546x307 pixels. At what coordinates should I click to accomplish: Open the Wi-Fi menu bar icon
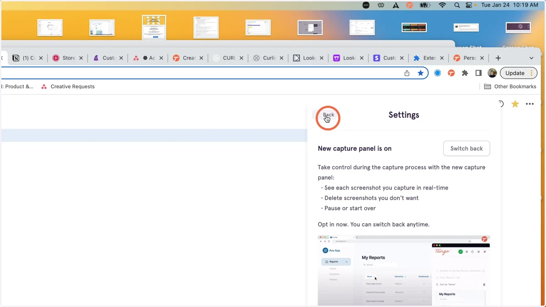(442, 5)
